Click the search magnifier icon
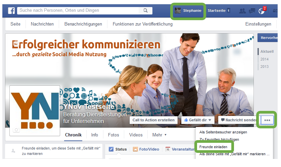 coord(145,10)
